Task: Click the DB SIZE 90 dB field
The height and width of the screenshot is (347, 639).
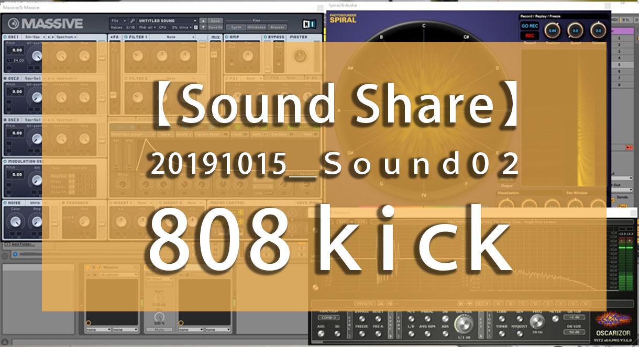Action: 574,332
